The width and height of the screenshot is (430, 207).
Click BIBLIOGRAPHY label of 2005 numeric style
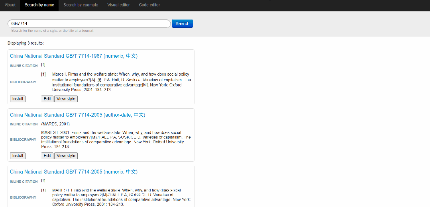tap(23, 197)
